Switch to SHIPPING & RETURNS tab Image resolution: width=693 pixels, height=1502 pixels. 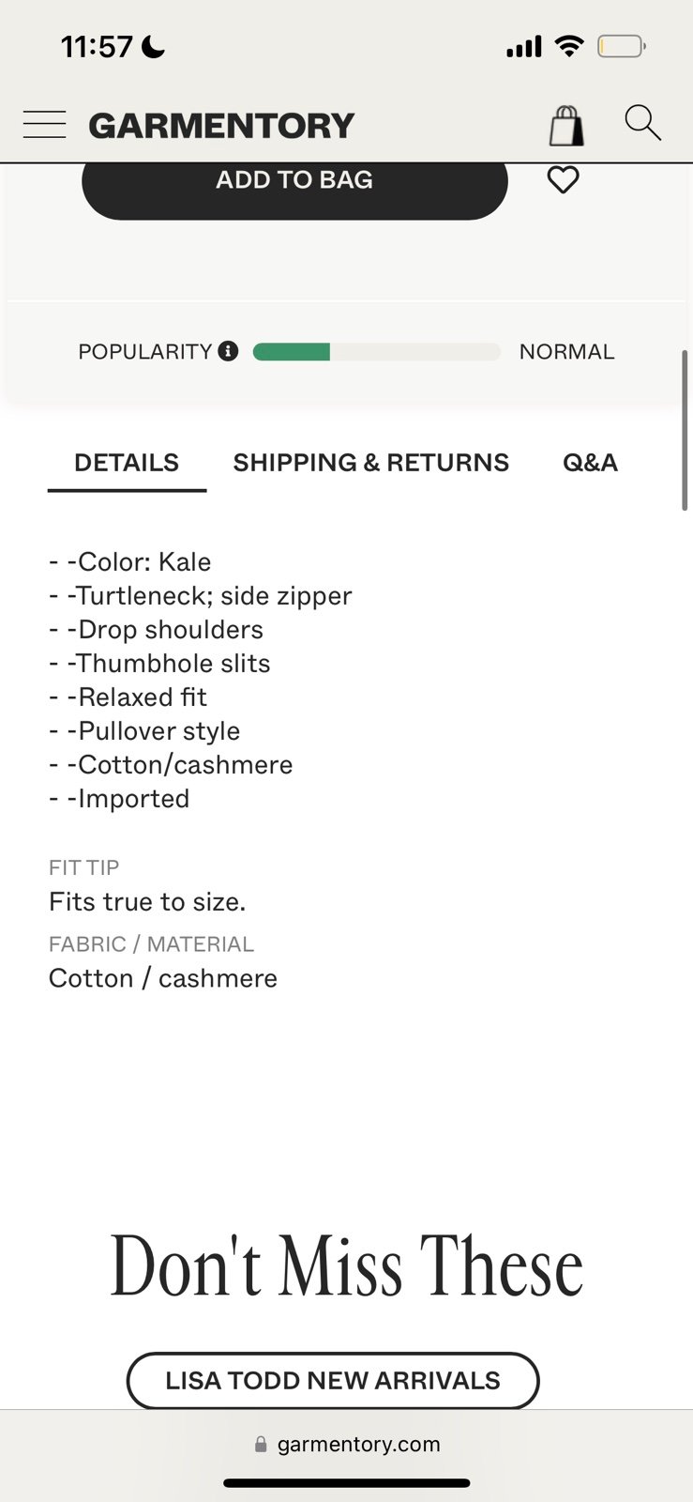[x=371, y=463]
